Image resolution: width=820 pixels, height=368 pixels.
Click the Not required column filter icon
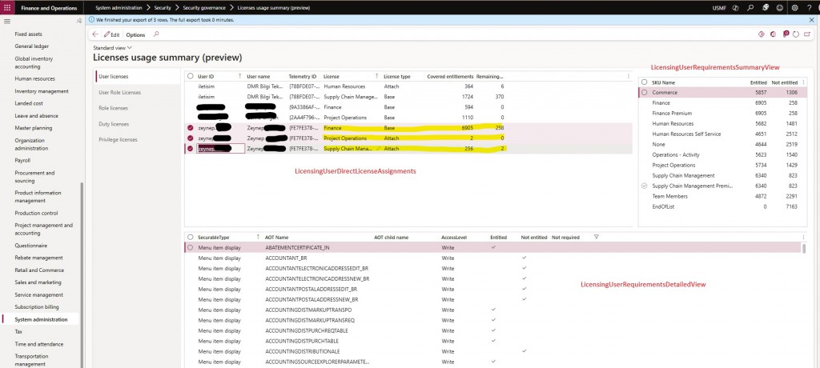point(596,238)
